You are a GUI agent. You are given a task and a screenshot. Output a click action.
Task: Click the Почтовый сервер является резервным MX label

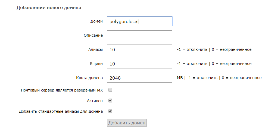point(62,90)
